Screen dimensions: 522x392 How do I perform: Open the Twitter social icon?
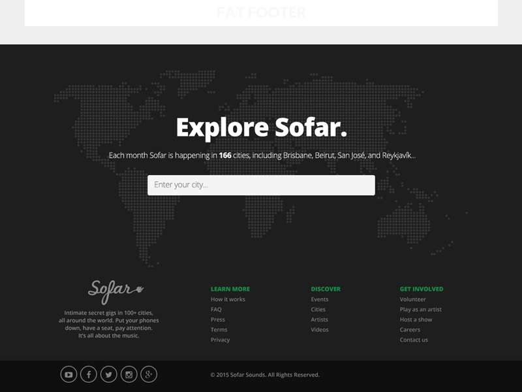(110, 374)
